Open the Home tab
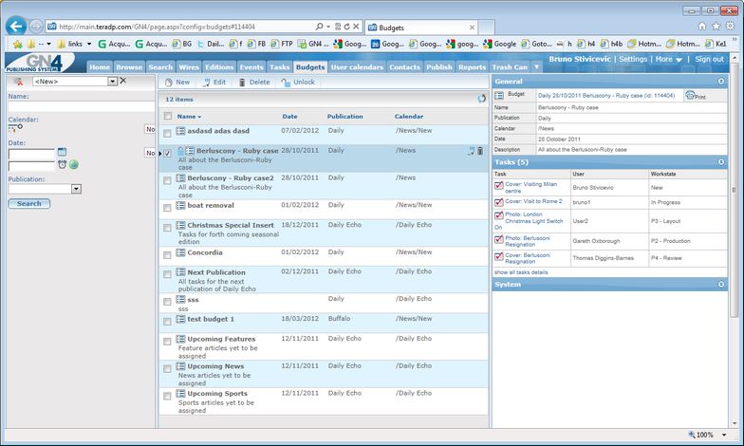Screen dimensions: 744x446 point(100,66)
